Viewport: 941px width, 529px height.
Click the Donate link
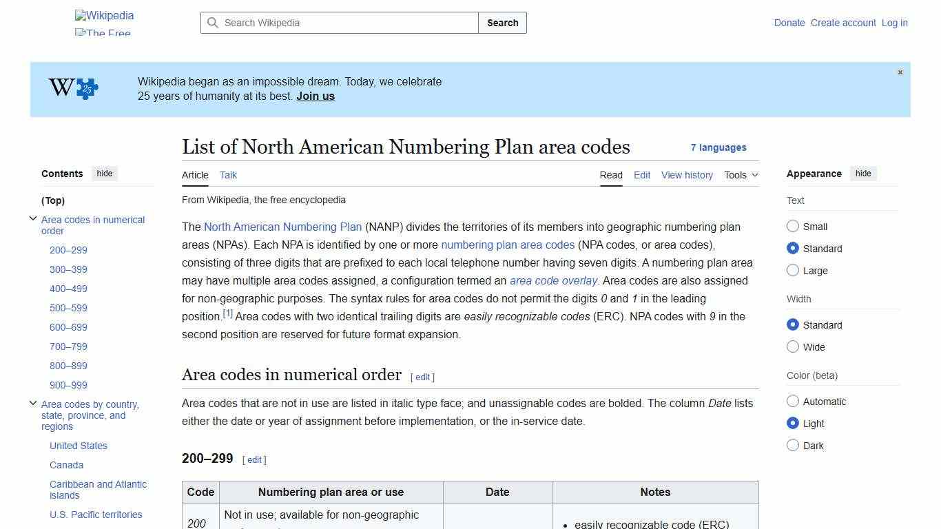click(789, 23)
